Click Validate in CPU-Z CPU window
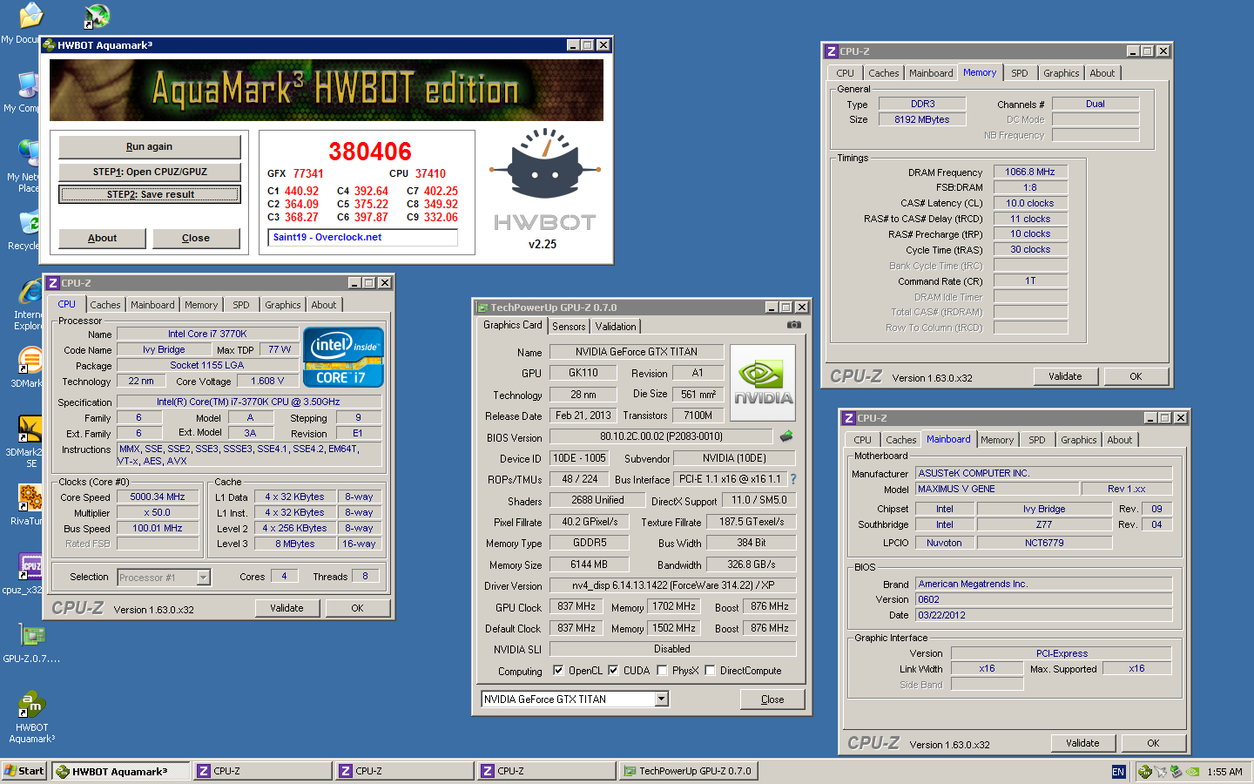This screenshot has width=1254, height=784. click(287, 608)
